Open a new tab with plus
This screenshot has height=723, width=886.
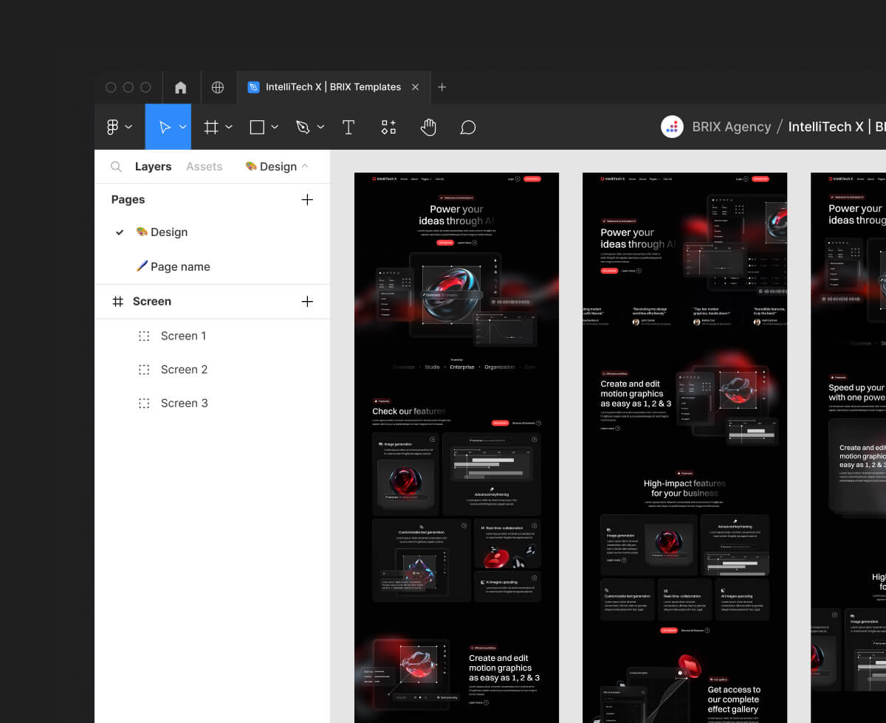[442, 87]
